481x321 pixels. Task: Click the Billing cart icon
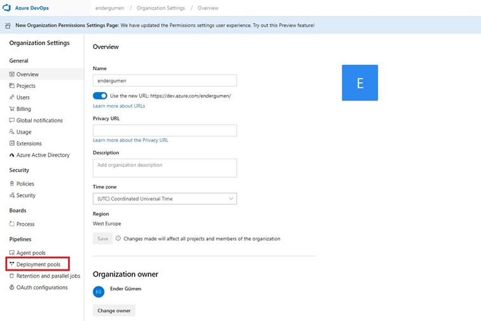tap(11, 109)
